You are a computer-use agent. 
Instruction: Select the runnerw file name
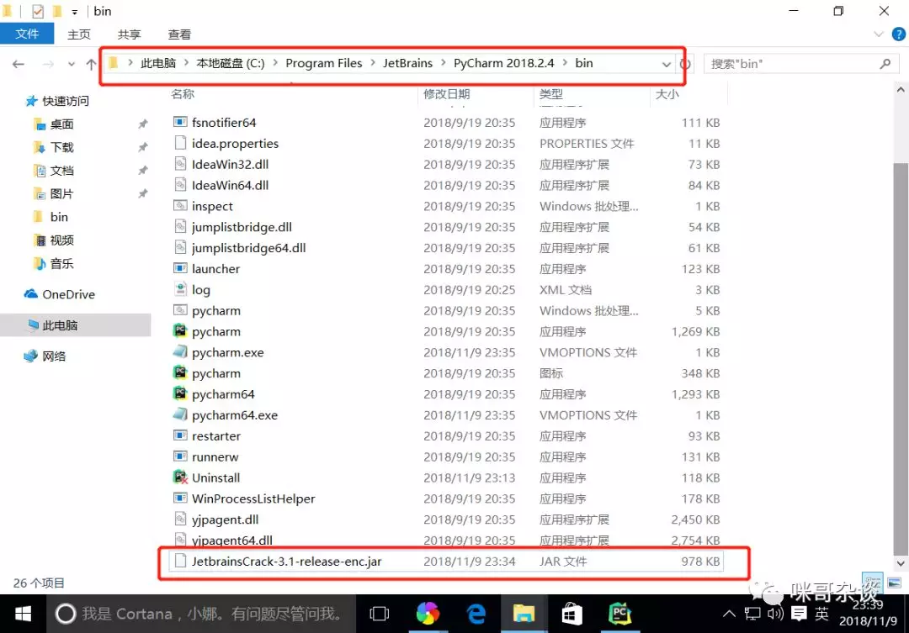(x=215, y=457)
